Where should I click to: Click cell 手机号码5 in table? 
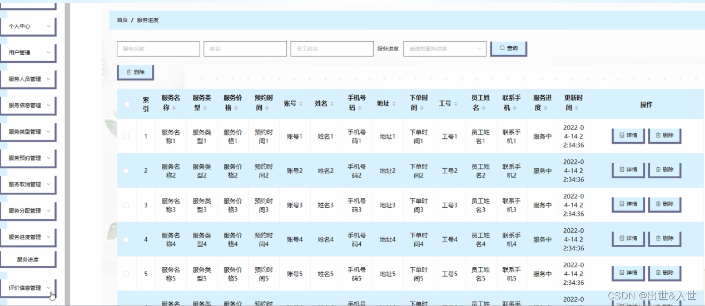(x=357, y=274)
